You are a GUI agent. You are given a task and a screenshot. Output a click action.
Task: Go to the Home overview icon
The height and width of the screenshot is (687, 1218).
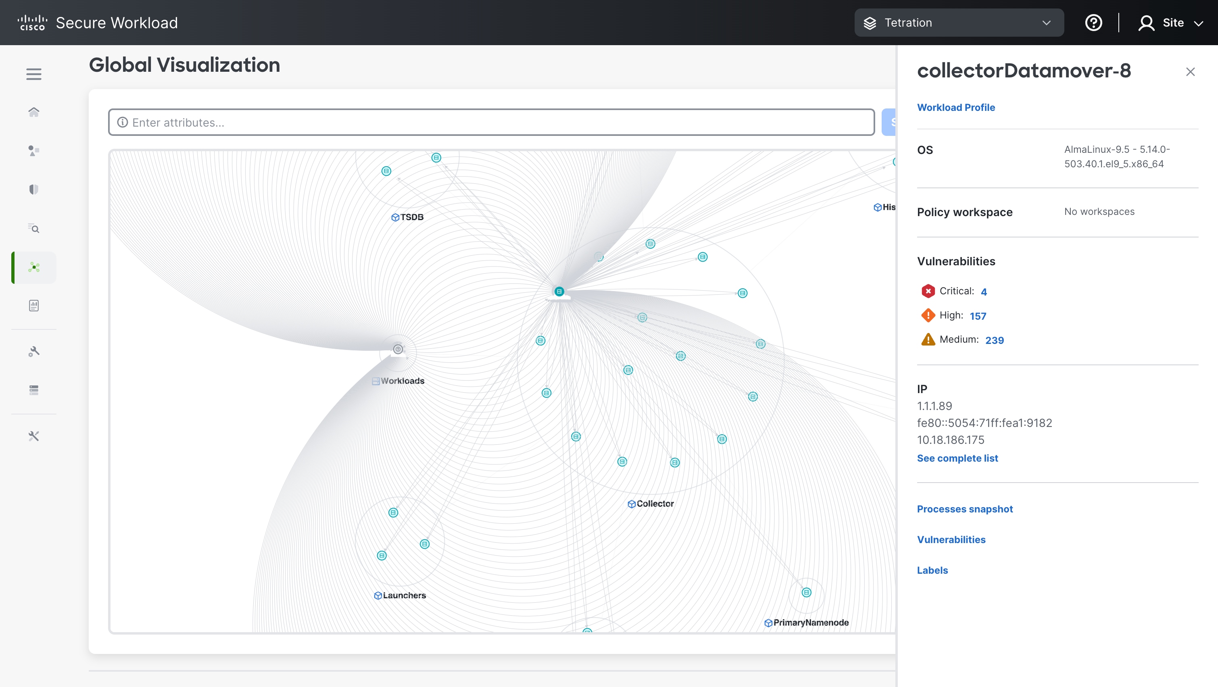click(33, 112)
